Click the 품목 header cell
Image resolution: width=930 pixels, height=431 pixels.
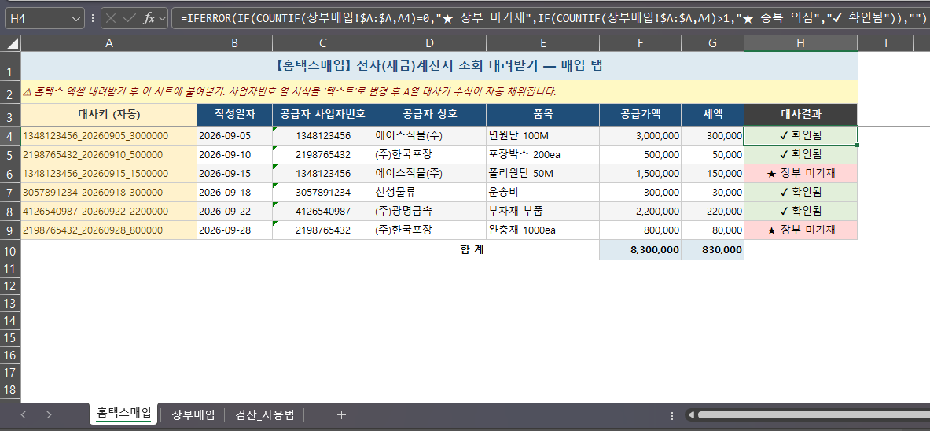[x=542, y=115]
